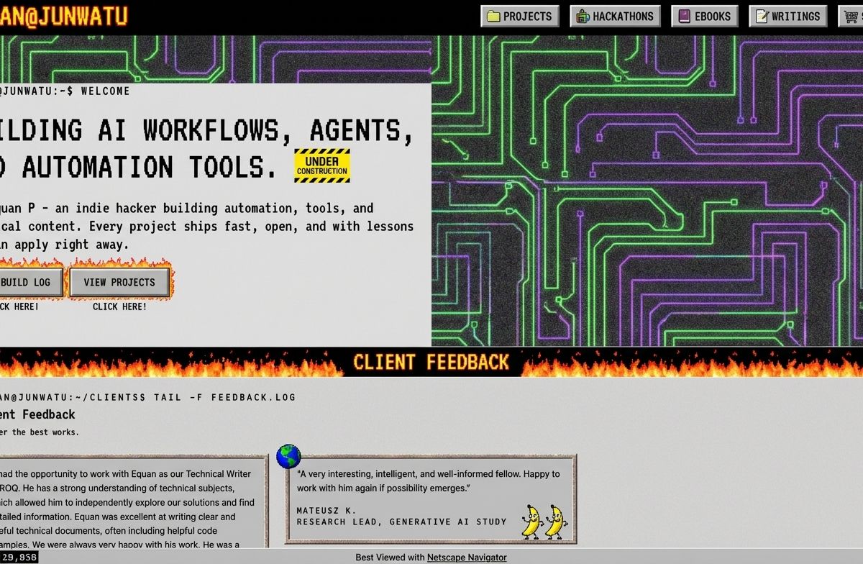
Task: Click the purple book icon in Ebooks
Action: click(x=684, y=16)
